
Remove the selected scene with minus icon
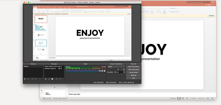tap(28, 79)
